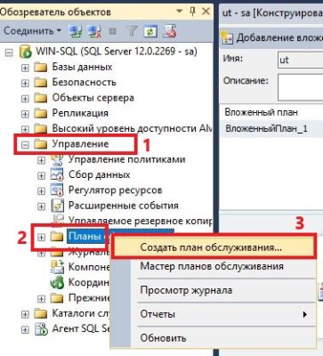The height and width of the screenshot is (356, 323).
Task: Select the WIN-SQL server icon
Action: click(x=25, y=52)
